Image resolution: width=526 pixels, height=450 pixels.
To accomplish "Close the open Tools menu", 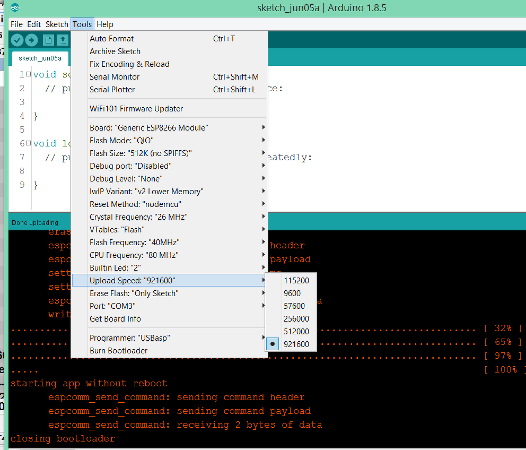I will point(82,24).
